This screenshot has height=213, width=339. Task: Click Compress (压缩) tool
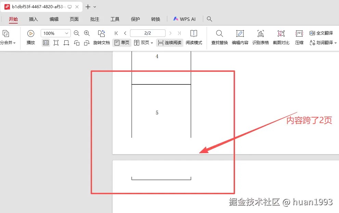(x=299, y=38)
